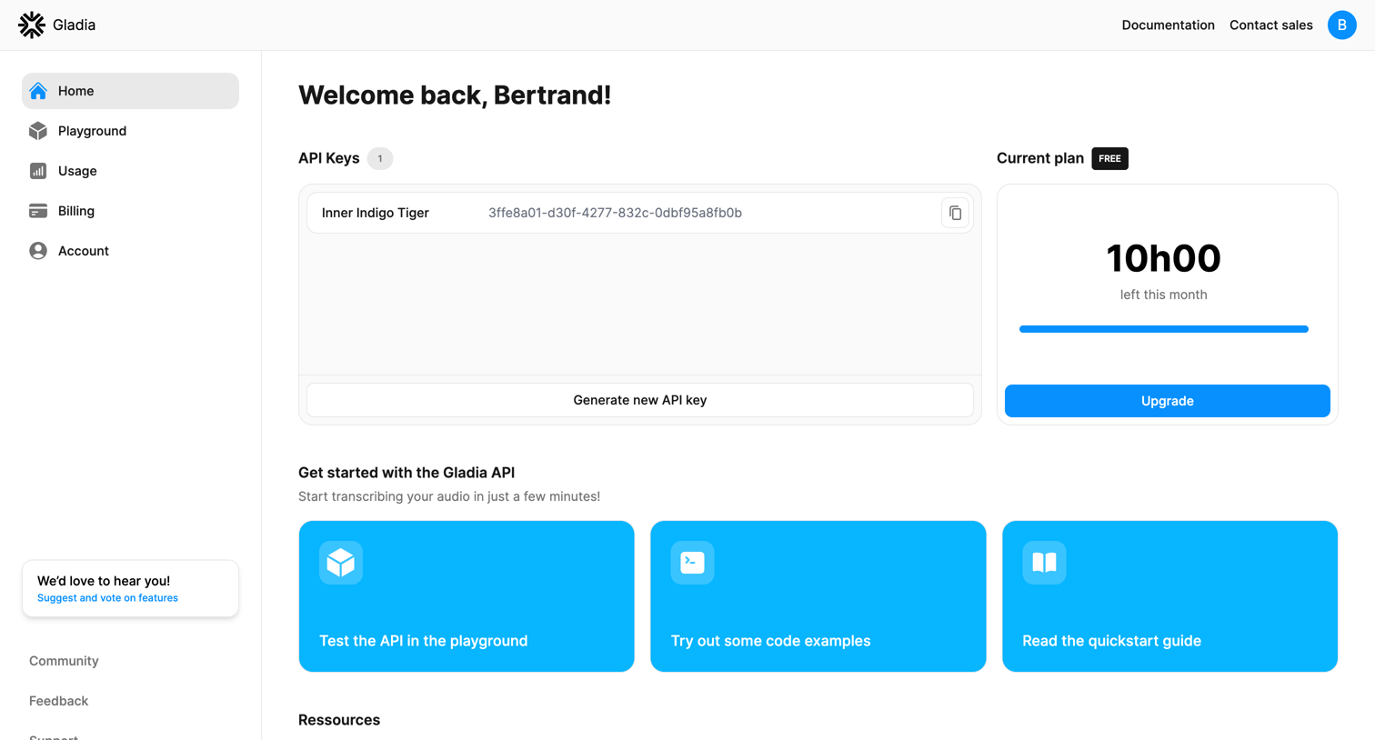Click the Current plan heading
1375x740 pixels.
click(x=1040, y=158)
